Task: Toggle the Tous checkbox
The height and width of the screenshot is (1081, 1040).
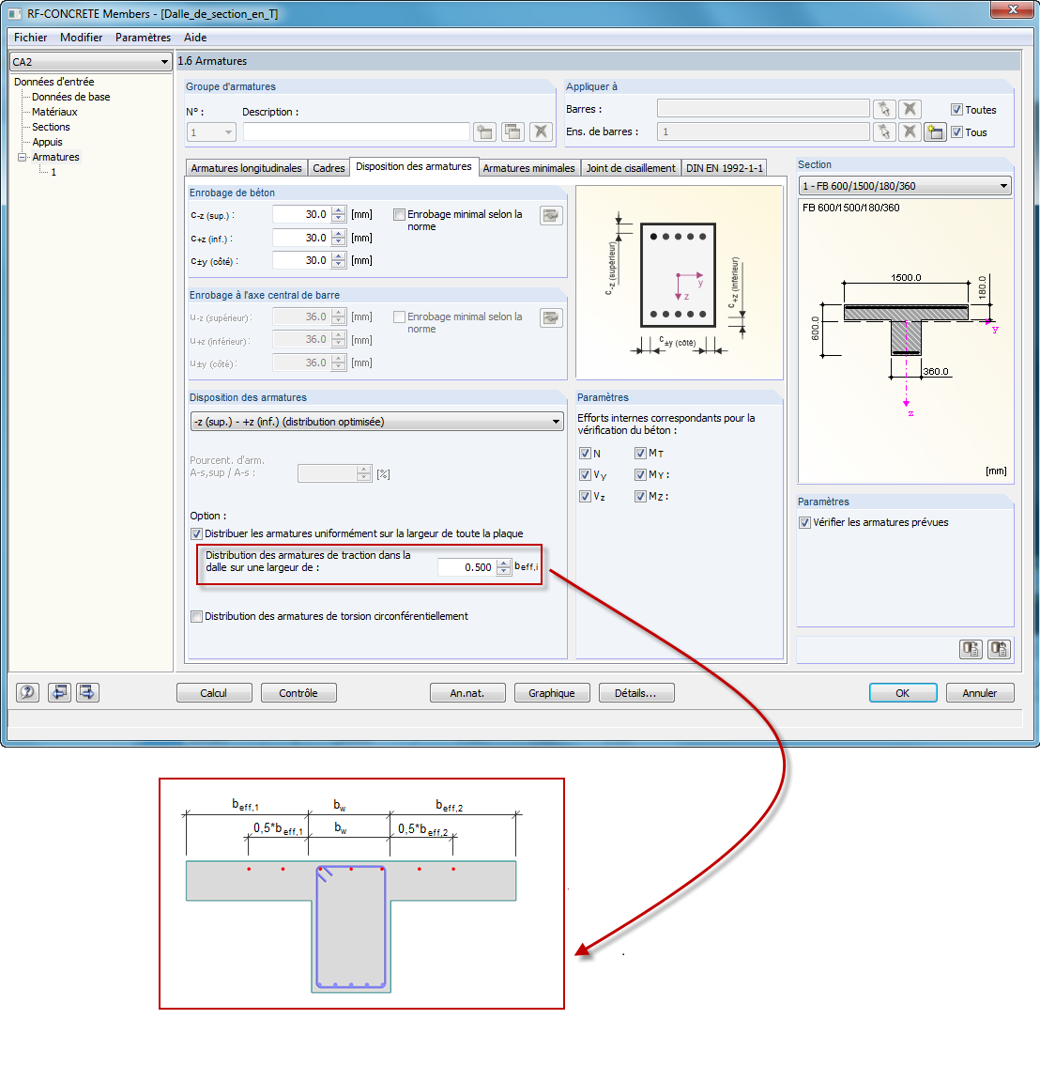Action: tap(956, 132)
